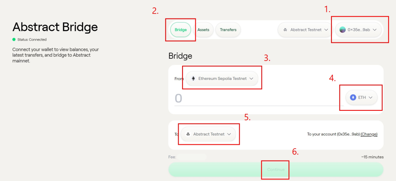Click the wallet avatar icon
This screenshot has width=396, height=181.
pyautogui.click(x=343, y=30)
